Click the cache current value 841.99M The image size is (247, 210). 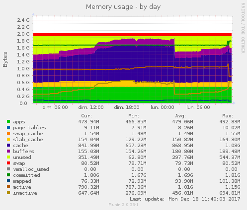click(88, 146)
